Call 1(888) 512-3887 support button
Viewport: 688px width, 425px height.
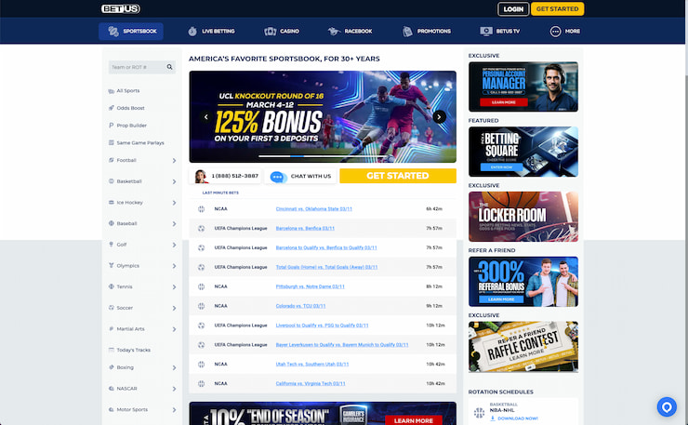(227, 176)
